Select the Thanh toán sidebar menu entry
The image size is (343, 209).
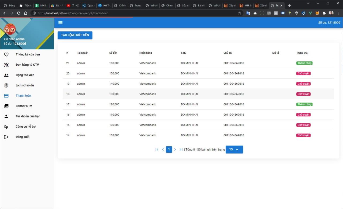(23, 96)
